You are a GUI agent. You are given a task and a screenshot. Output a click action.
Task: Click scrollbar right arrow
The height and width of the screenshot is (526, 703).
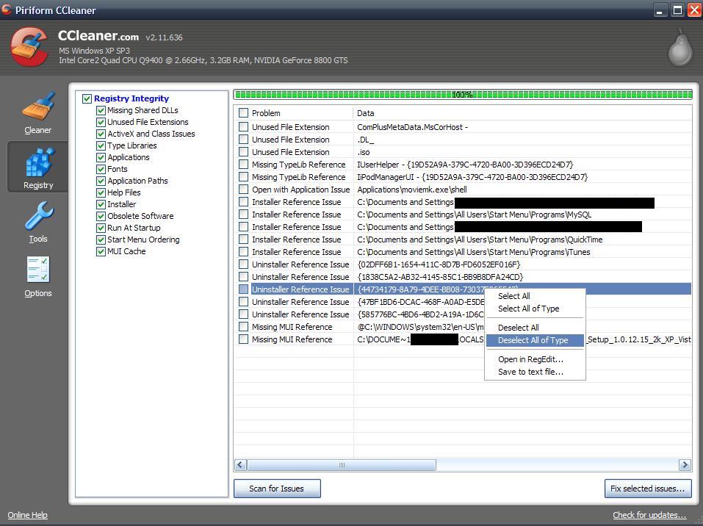[685, 464]
